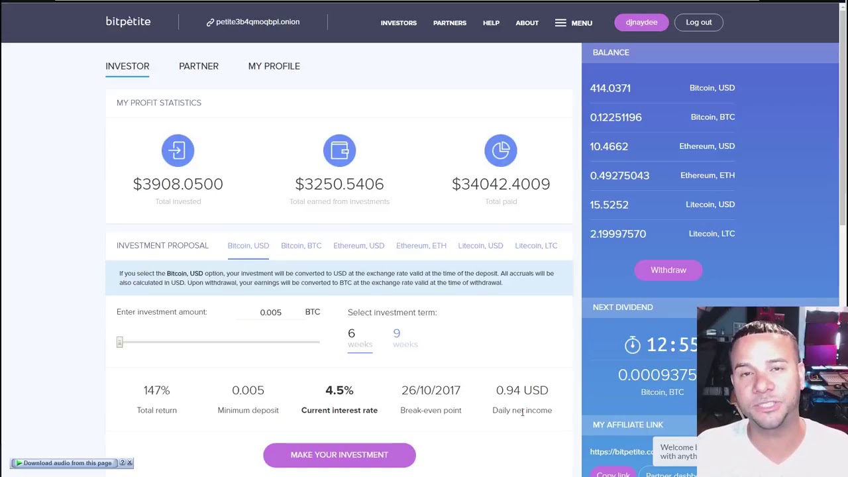The image size is (848, 477).
Task: Click the webcam video overlay
Action: (772, 392)
